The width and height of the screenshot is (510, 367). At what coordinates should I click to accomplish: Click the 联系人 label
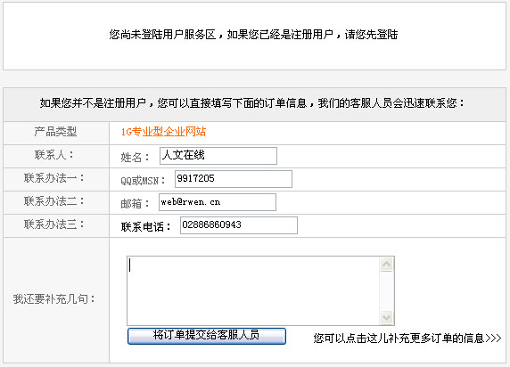54,155
